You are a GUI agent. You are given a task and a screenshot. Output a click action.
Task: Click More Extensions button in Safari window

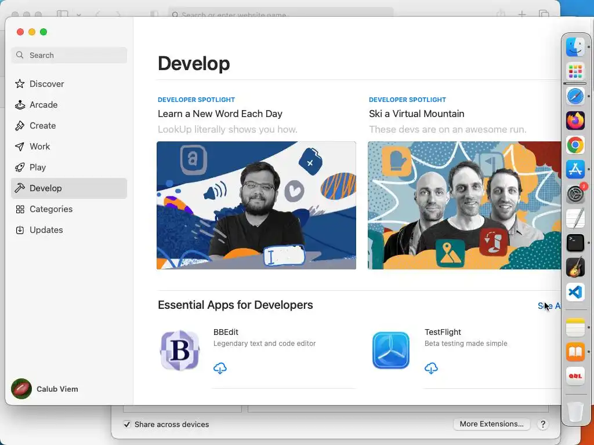click(x=491, y=424)
